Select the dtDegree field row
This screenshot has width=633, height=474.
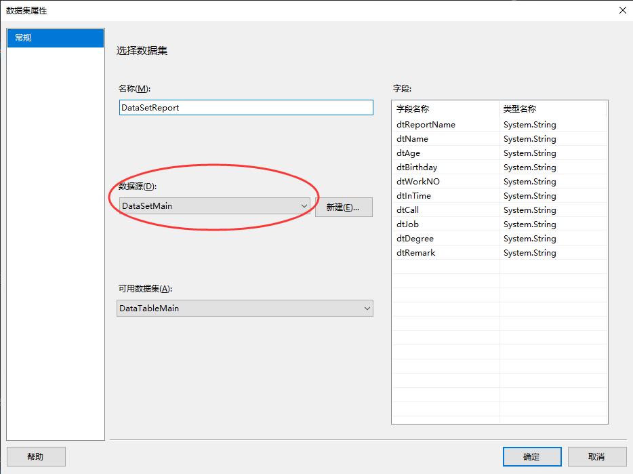click(499, 239)
